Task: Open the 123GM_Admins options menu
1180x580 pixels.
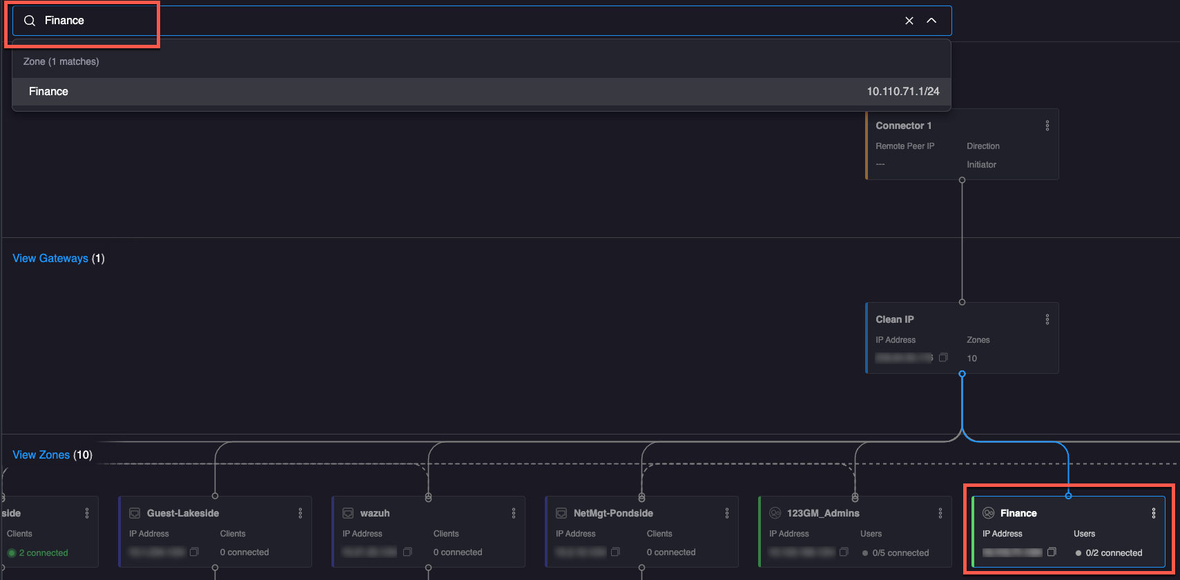Action: 940,513
